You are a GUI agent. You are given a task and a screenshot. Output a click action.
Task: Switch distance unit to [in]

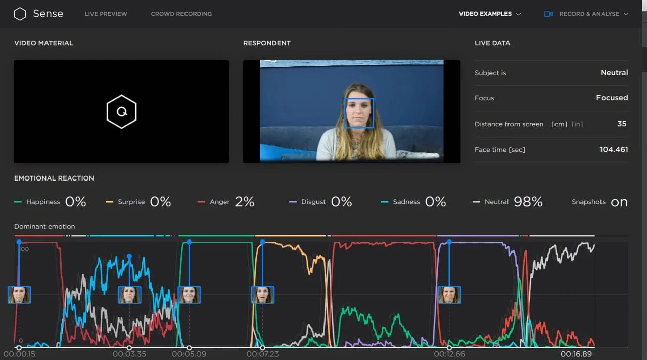click(x=577, y=124)
